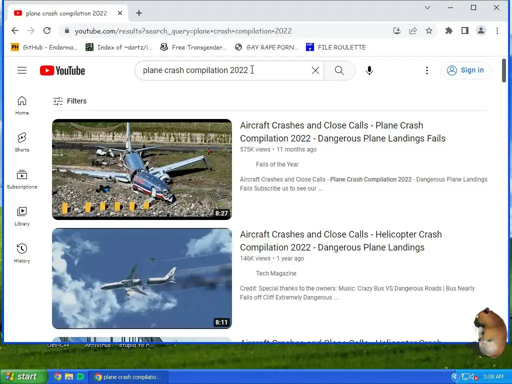Image resolution: width=512 pixels, height=384 pixels.
Task: Click the install app icon in address bar
Action: pos(396,30)
